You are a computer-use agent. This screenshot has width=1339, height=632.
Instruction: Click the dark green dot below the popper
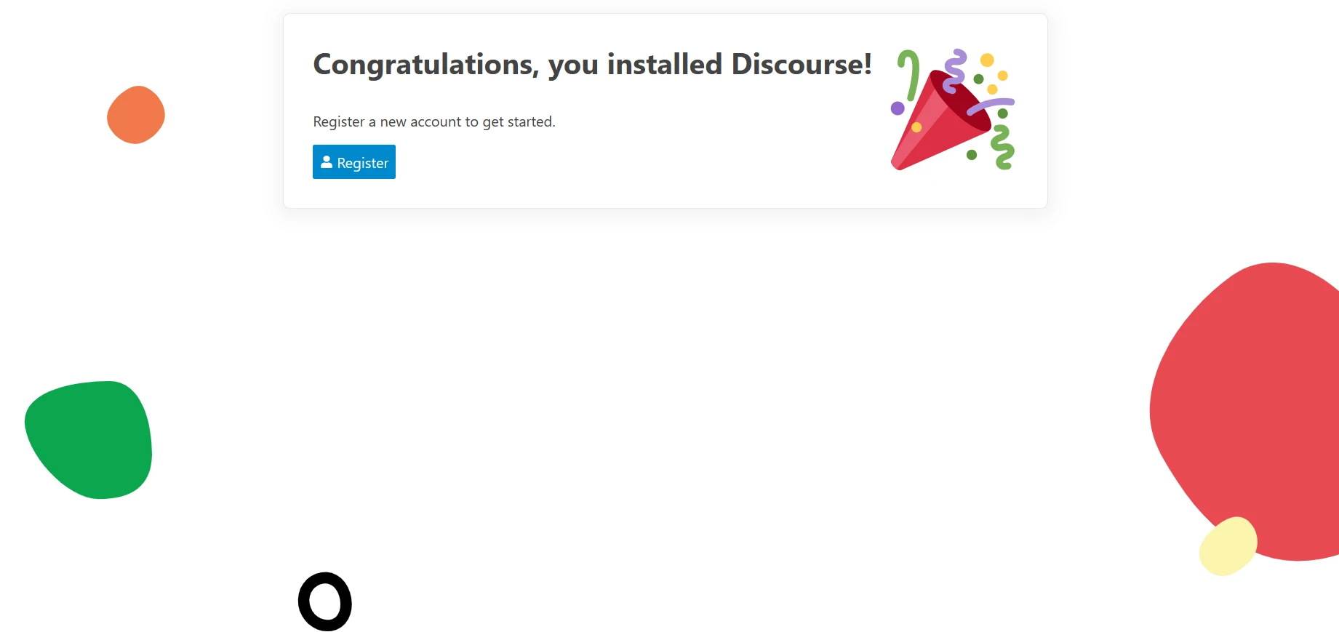pos(972,155)
